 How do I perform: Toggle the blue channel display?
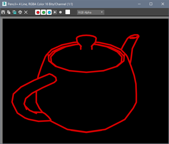tap(49, 12)
